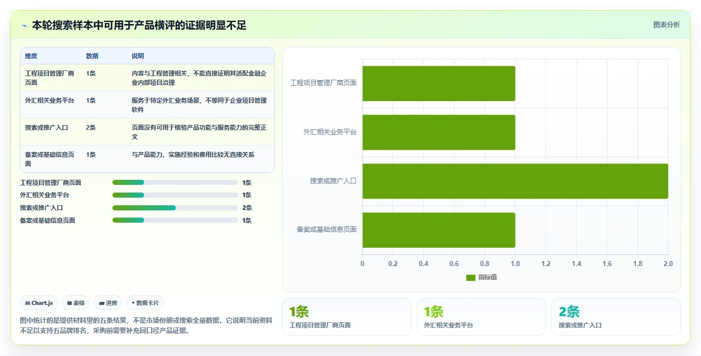701x356 pixels.
Task: Click description starting 内容与工程管理相关
Action: tap(199, 78)
